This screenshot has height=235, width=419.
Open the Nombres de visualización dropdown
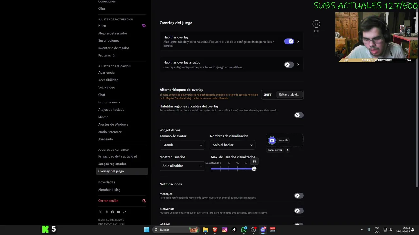233,145
